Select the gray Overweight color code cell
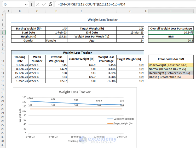 [171, 73]
